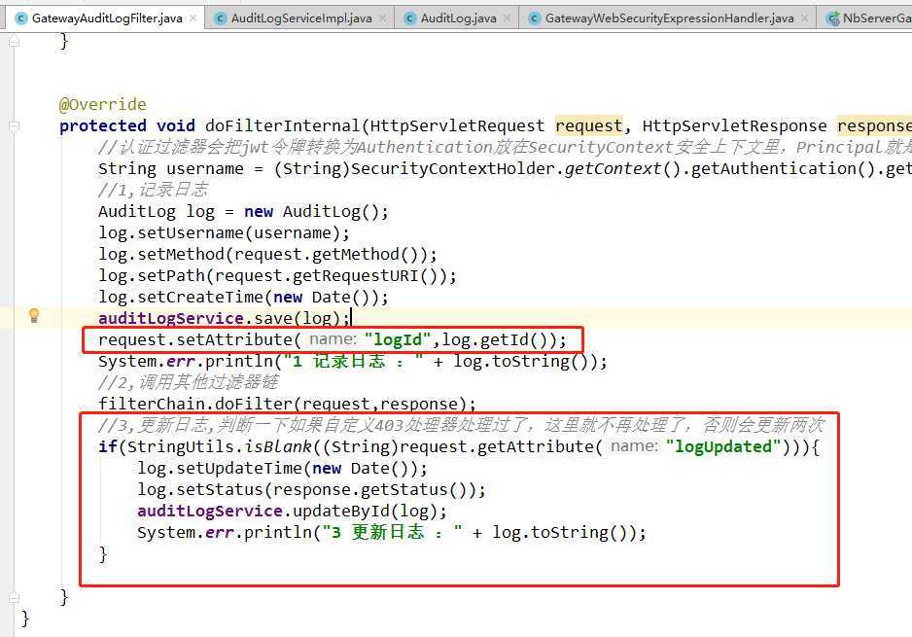This screenshot has width=912, height=637.
Task: Click the doFilterInternal method name
Action: point(283,125)
